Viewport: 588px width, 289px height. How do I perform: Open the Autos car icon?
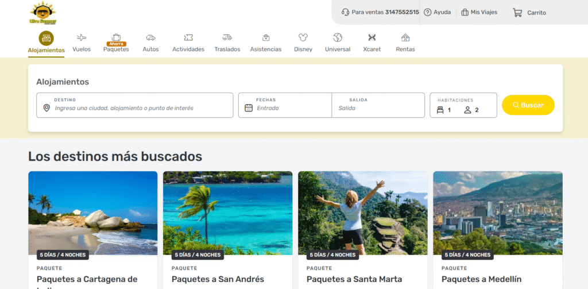point(151,37)
